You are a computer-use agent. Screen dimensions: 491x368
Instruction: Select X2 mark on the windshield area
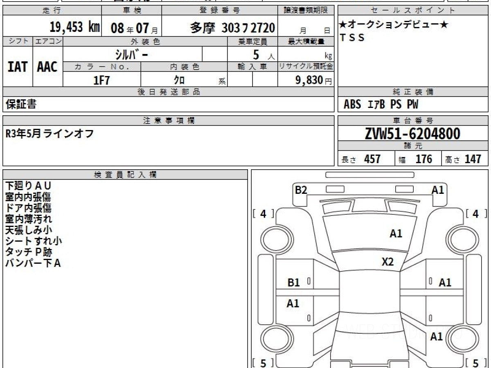387,262
